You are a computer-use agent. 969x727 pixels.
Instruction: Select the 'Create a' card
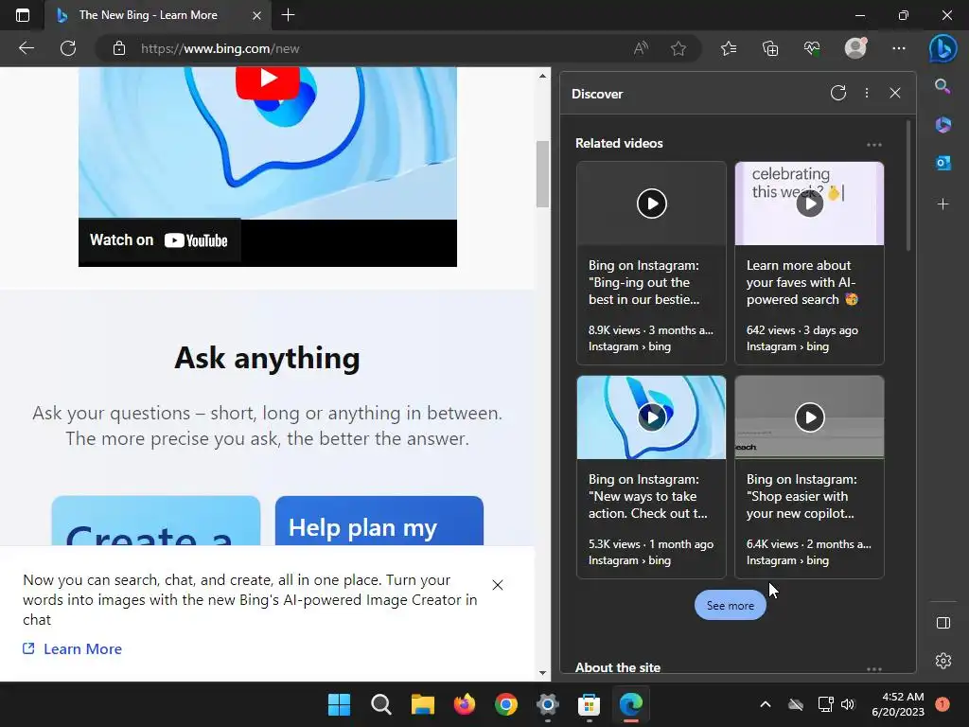click(x=156, y=521)
